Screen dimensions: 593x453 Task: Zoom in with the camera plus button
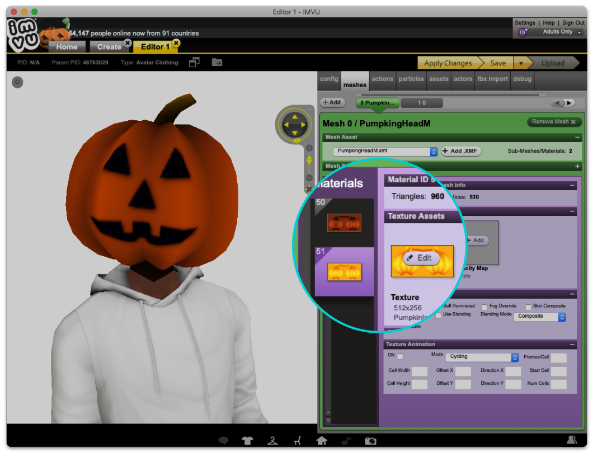pyautogui.click(x=309, y=148)
